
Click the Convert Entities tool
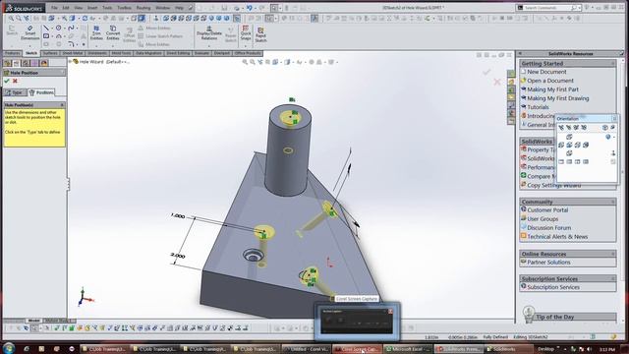[113, 32]
